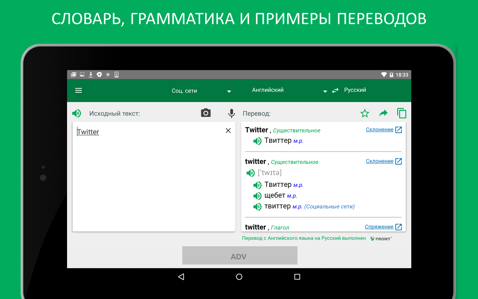478x299 pixels.
Task: Open the Соц. сети topic dropdown
Action: click(x=201, y=91)
